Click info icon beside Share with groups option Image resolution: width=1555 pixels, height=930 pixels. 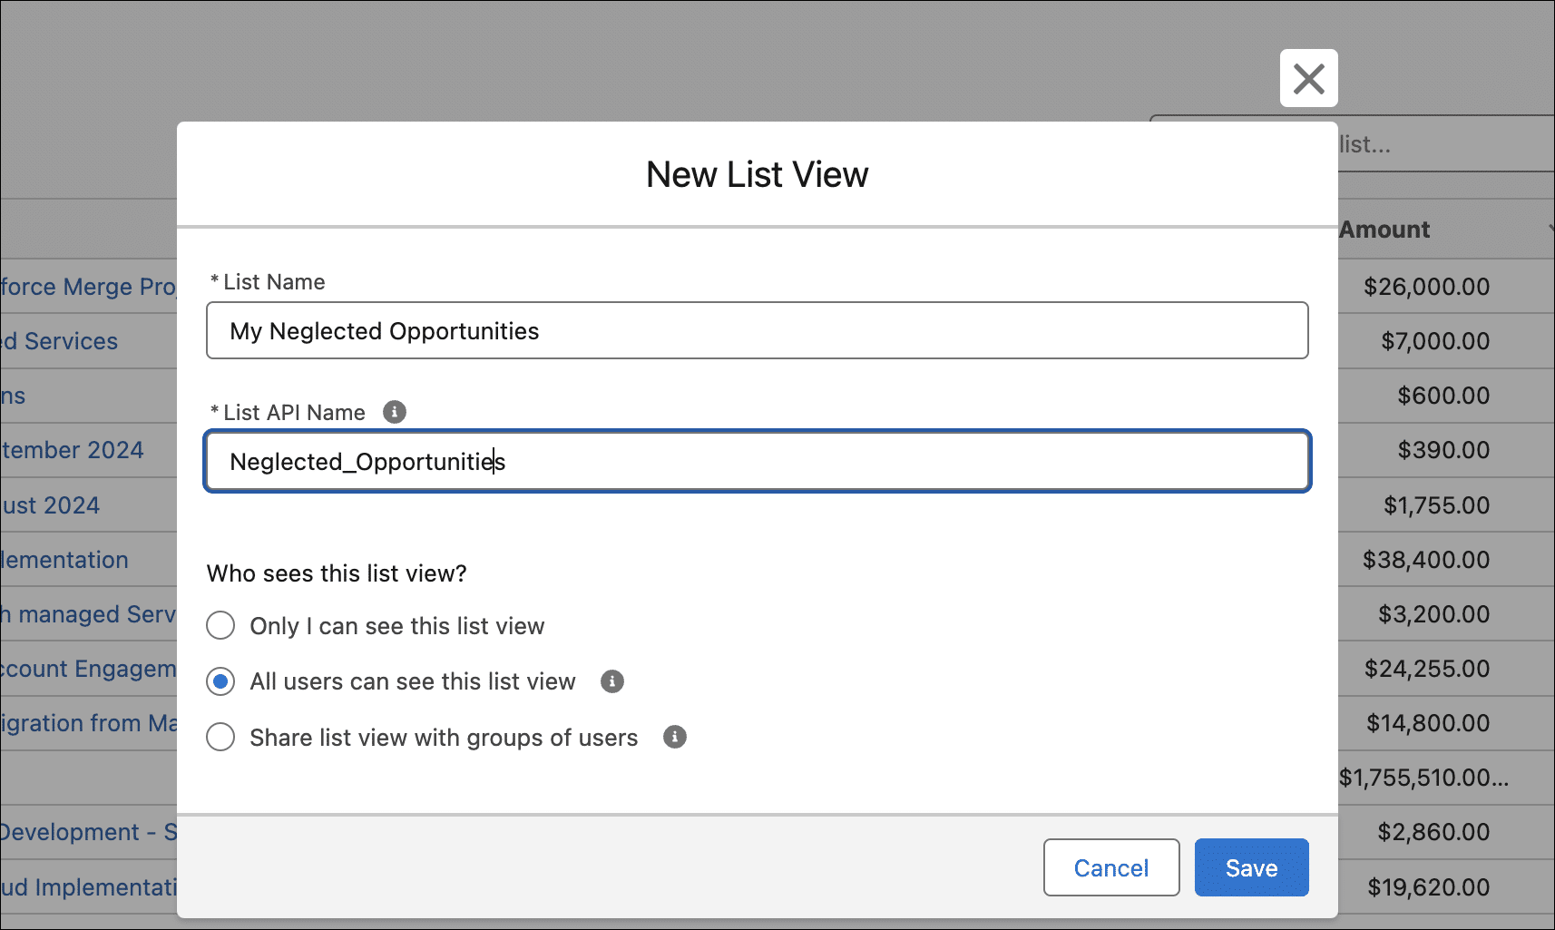(674, 737)
